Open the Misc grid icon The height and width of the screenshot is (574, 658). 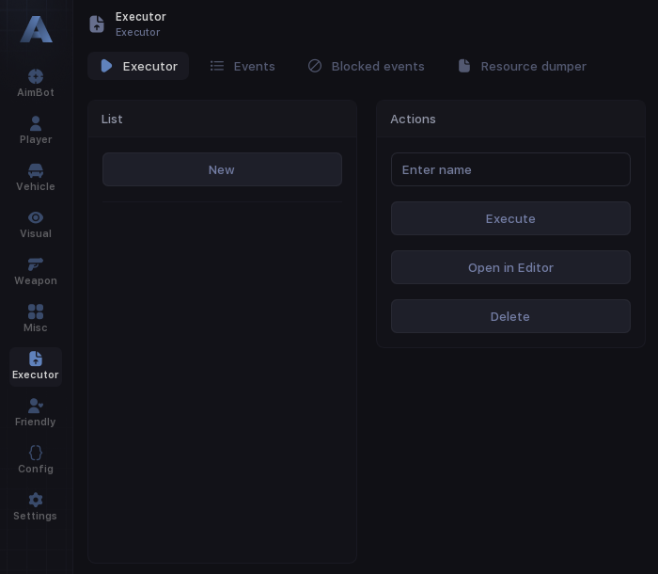[36, 311]
